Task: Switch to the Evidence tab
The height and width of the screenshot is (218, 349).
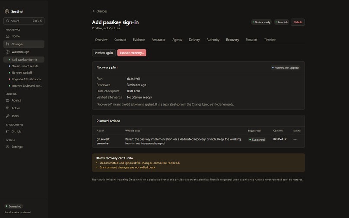Action: (x=139, y=40)
